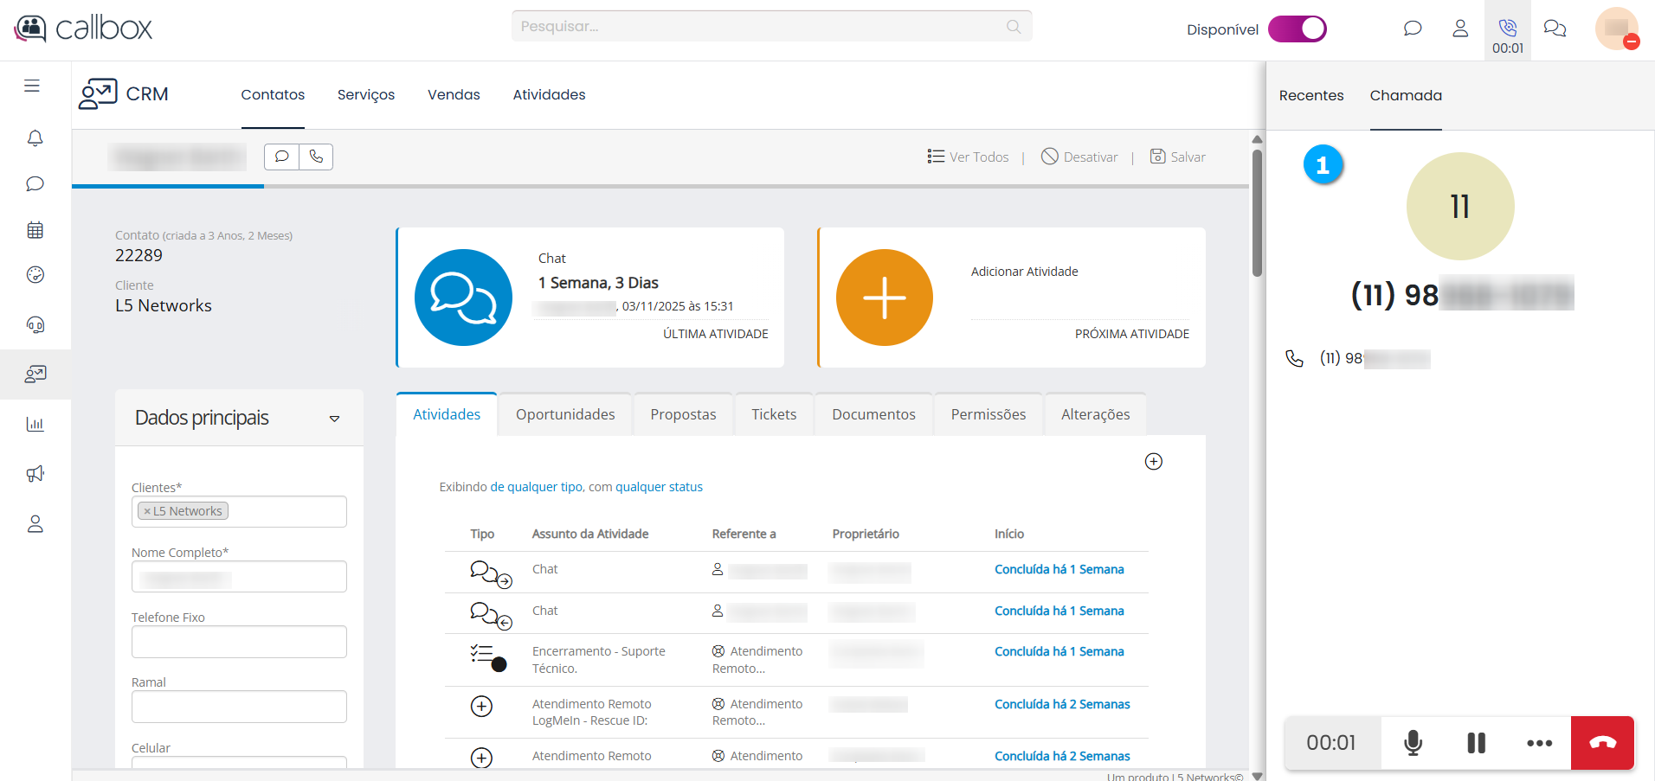
Task: Click Salvar to save the contact
Action: coord(1178,157)
